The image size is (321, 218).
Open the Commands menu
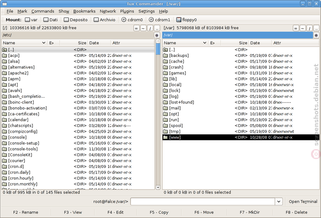(x=43, y=11)
